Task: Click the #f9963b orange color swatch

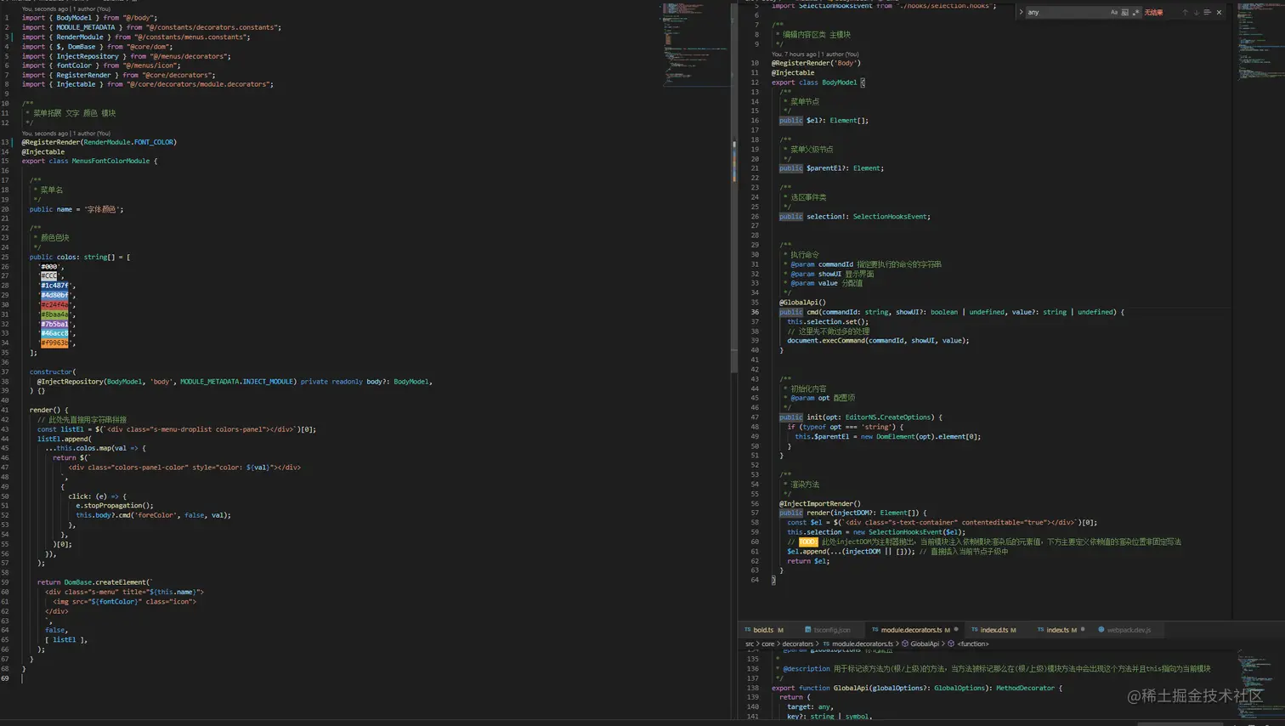Action: point(54,343)
